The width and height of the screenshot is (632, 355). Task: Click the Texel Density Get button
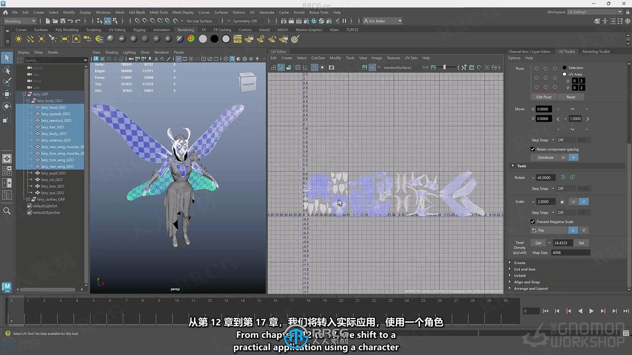(538, 243)
